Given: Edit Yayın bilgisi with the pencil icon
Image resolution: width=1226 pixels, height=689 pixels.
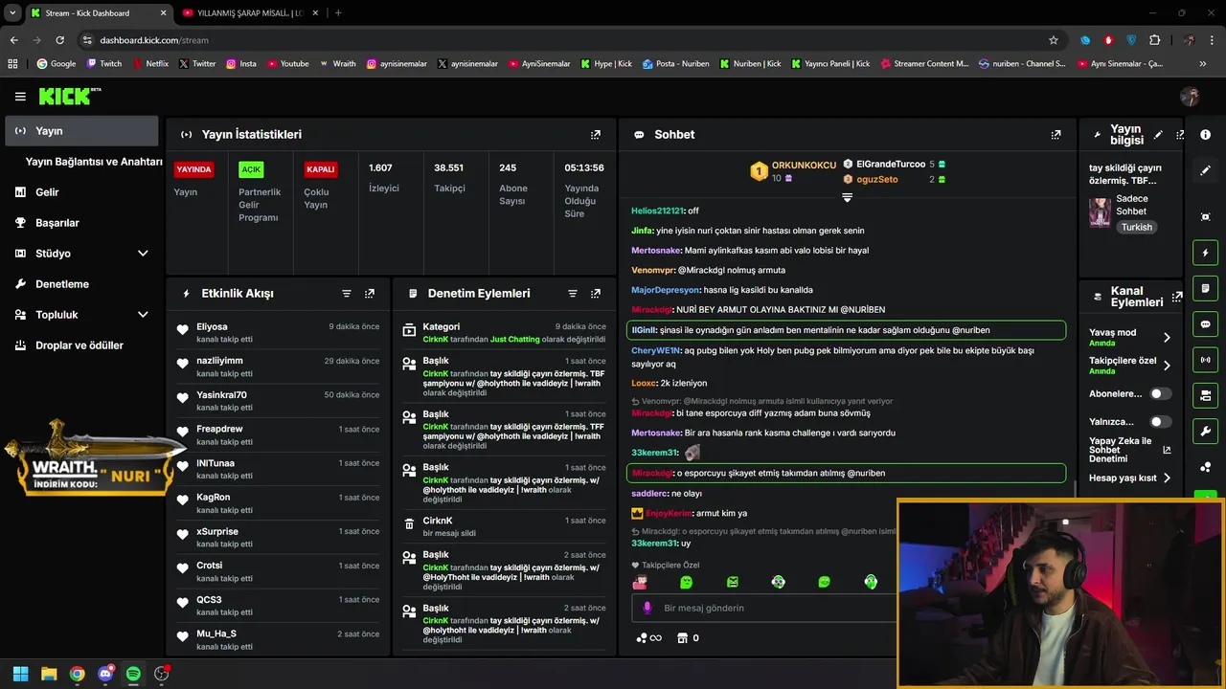Looking at the screenshot, I should (x=1158, y=135).
